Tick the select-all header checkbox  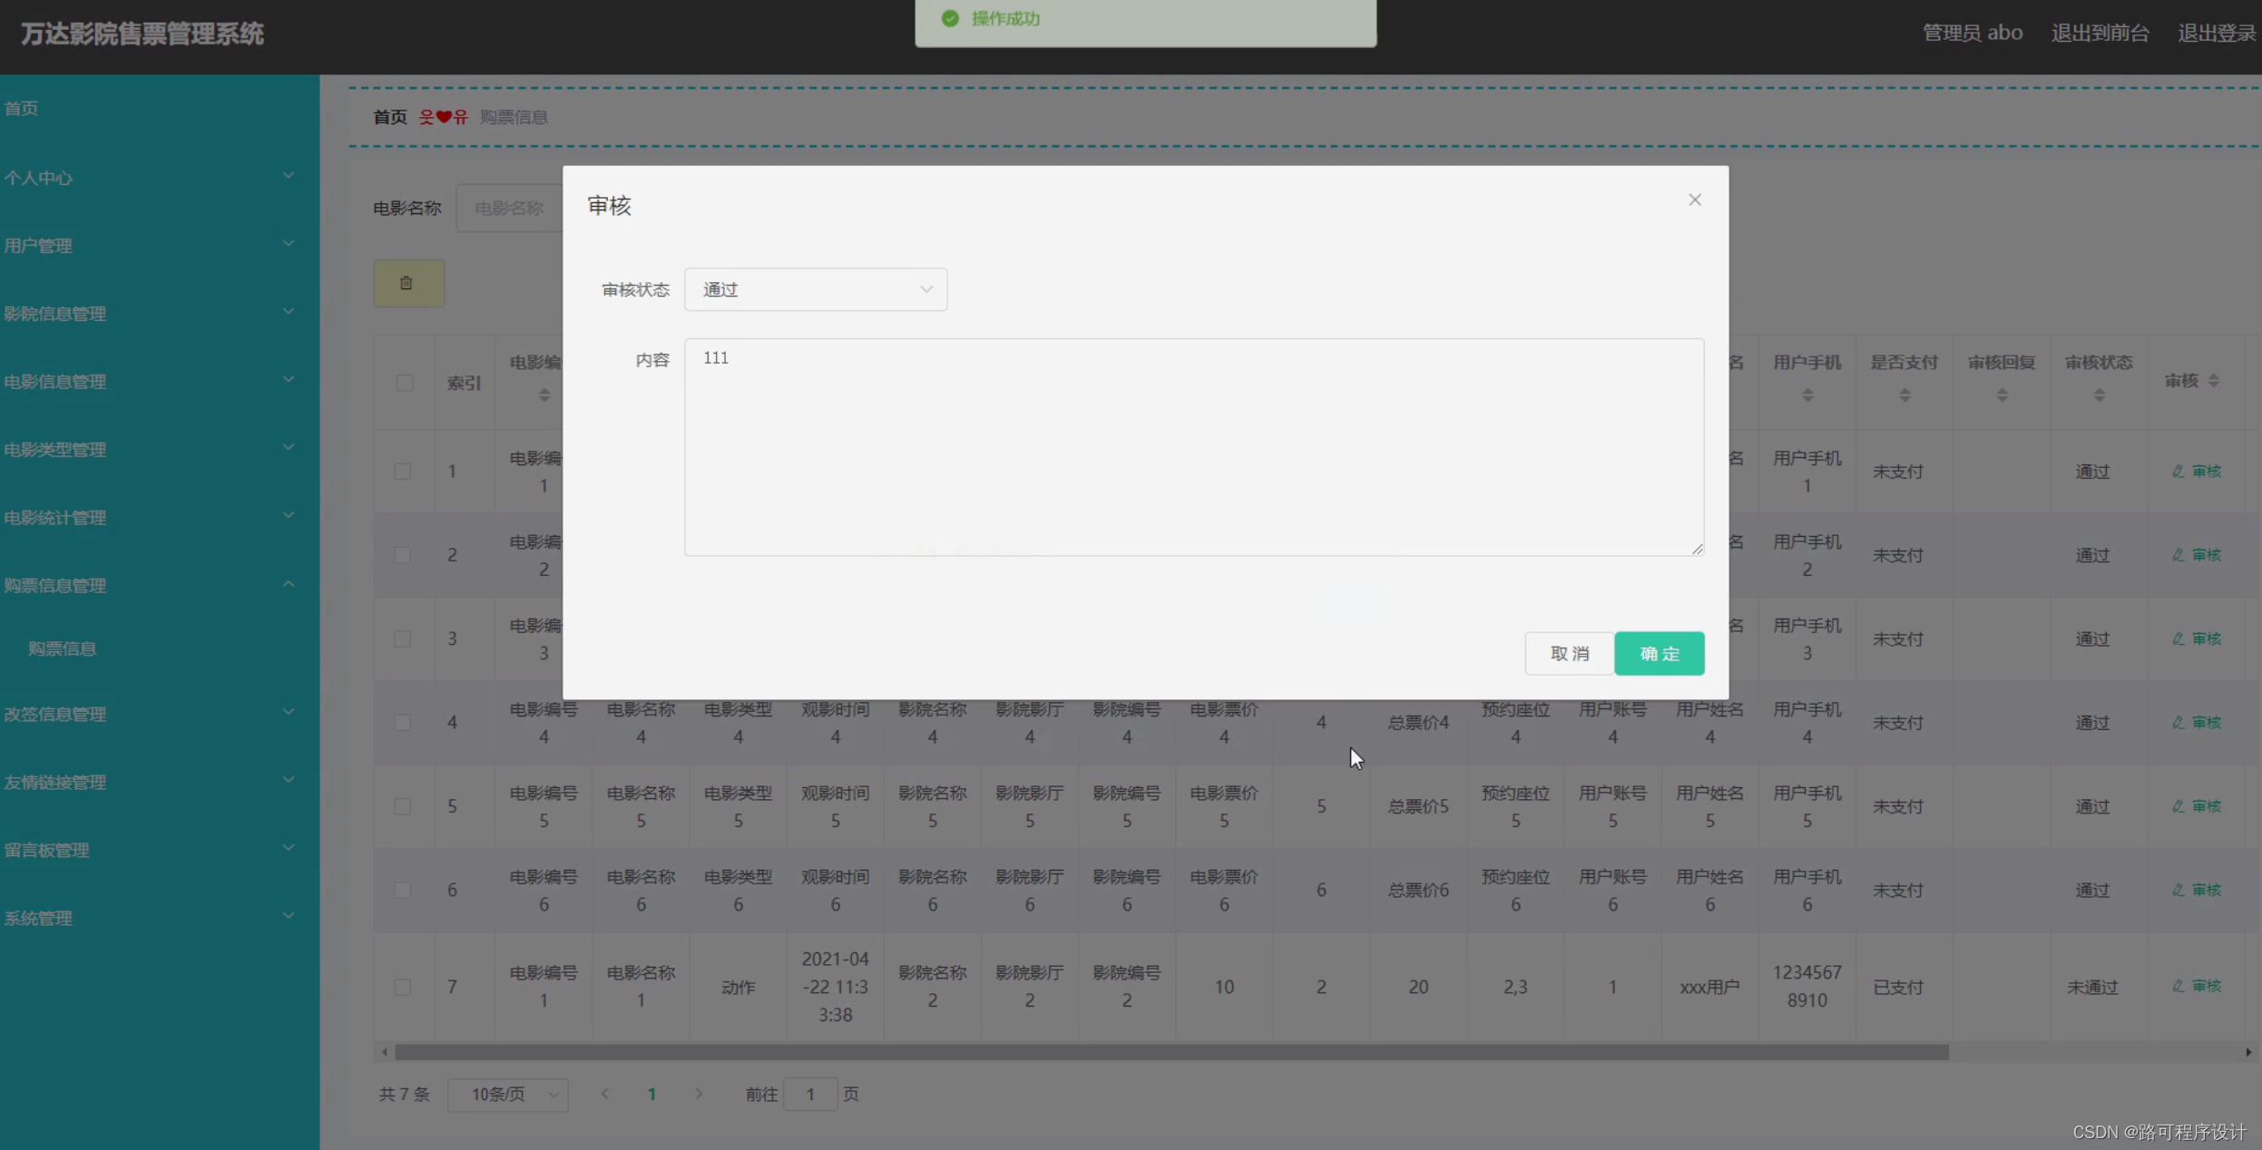coord(405,383)
